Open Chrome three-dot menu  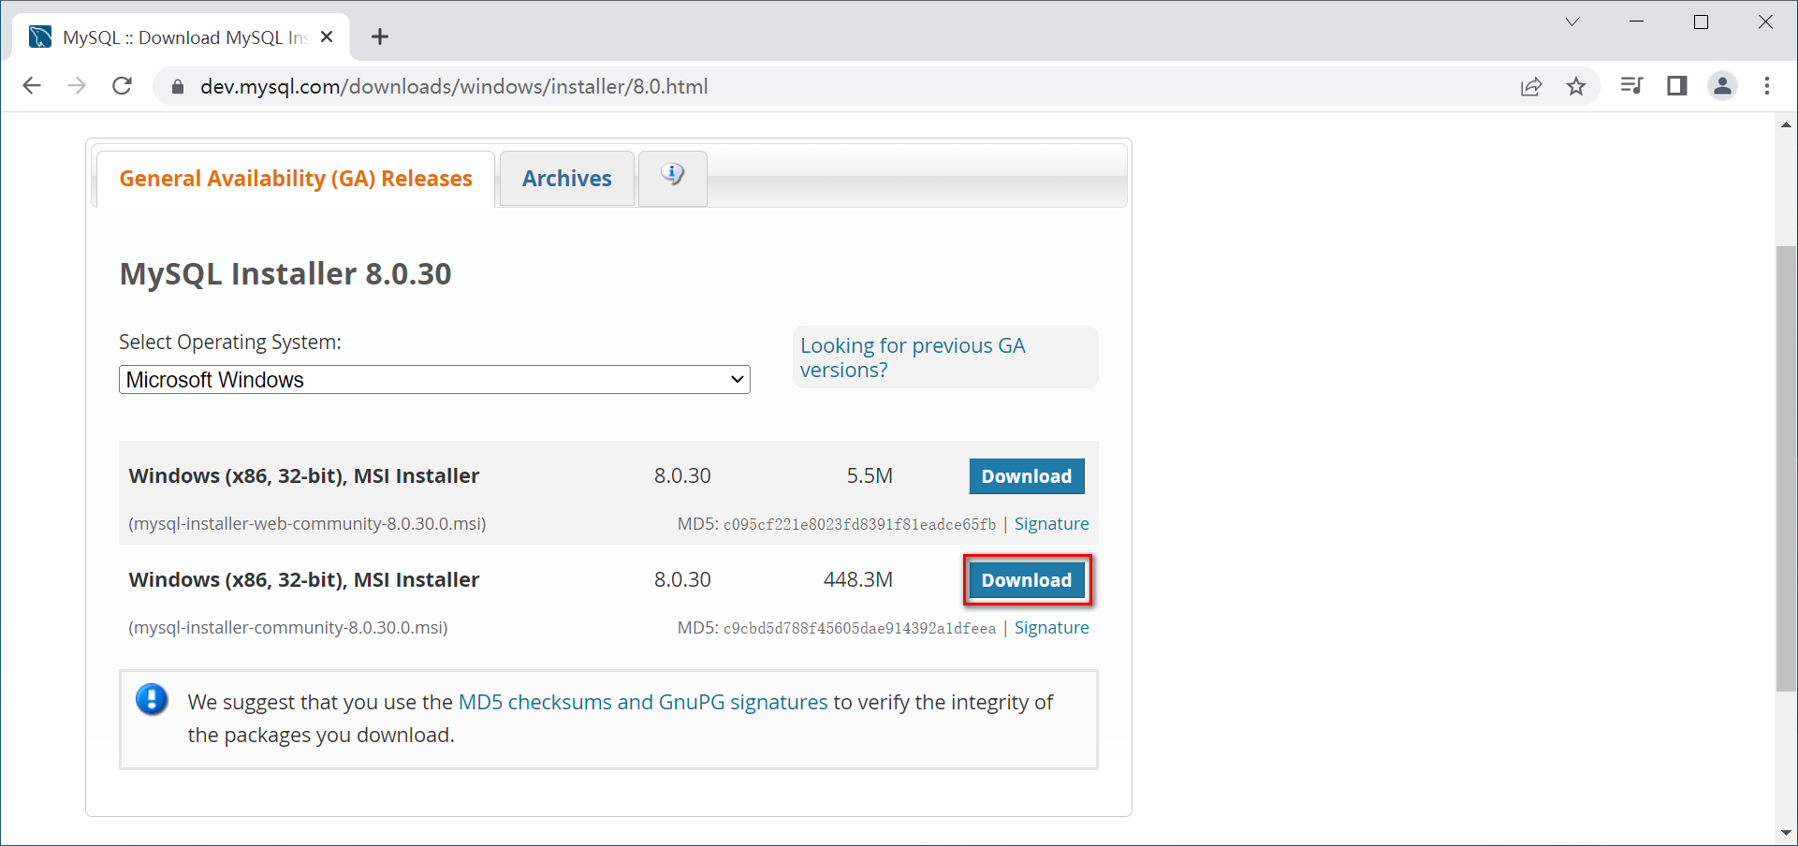(1767, 86)
